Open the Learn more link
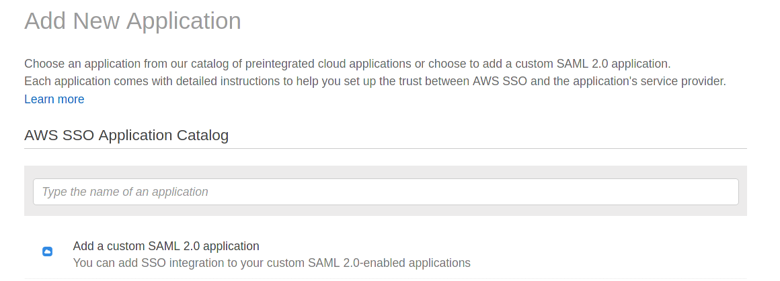 point(54,99)
